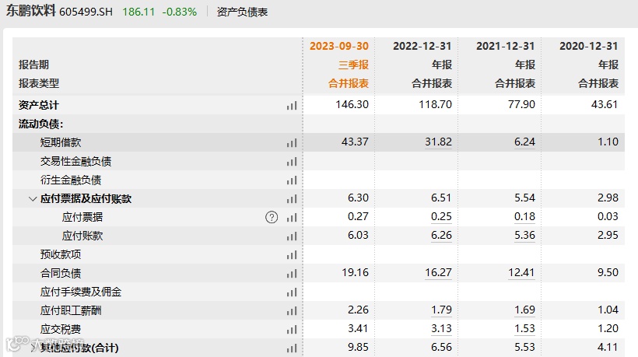
Task: Open chart icon for 衍生金融负债 row
Action: 292,180
